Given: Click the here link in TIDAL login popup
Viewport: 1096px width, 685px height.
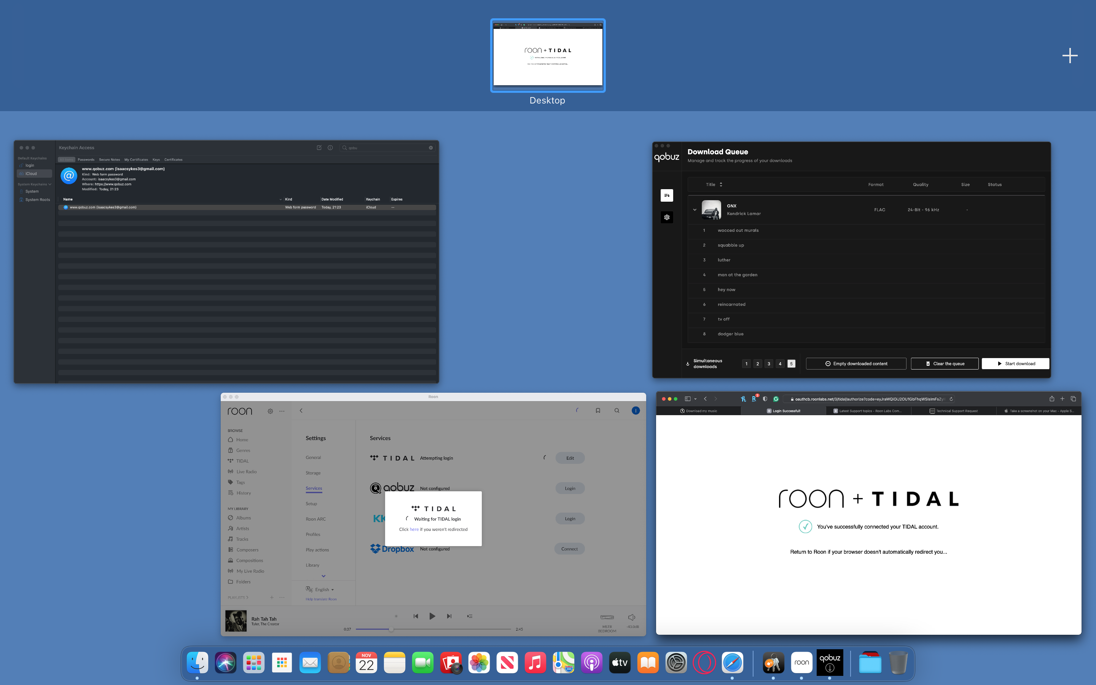Looking at the screenshot, I should tap(414, 530).
